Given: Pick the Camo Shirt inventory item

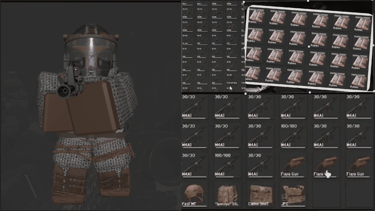Looking at the screenshot, I should [x=260, y=195].
